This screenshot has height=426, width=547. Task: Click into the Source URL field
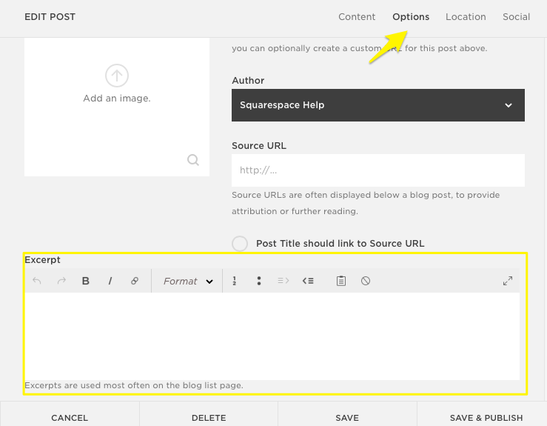(x=377, y=170)
